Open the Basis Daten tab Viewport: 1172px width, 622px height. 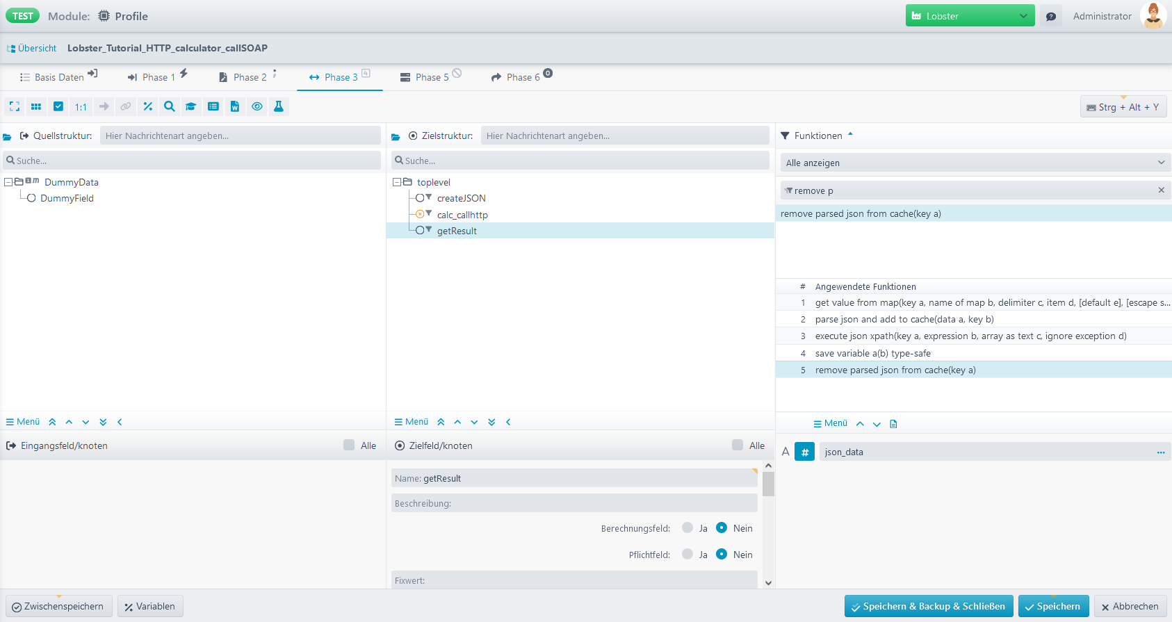58,77
